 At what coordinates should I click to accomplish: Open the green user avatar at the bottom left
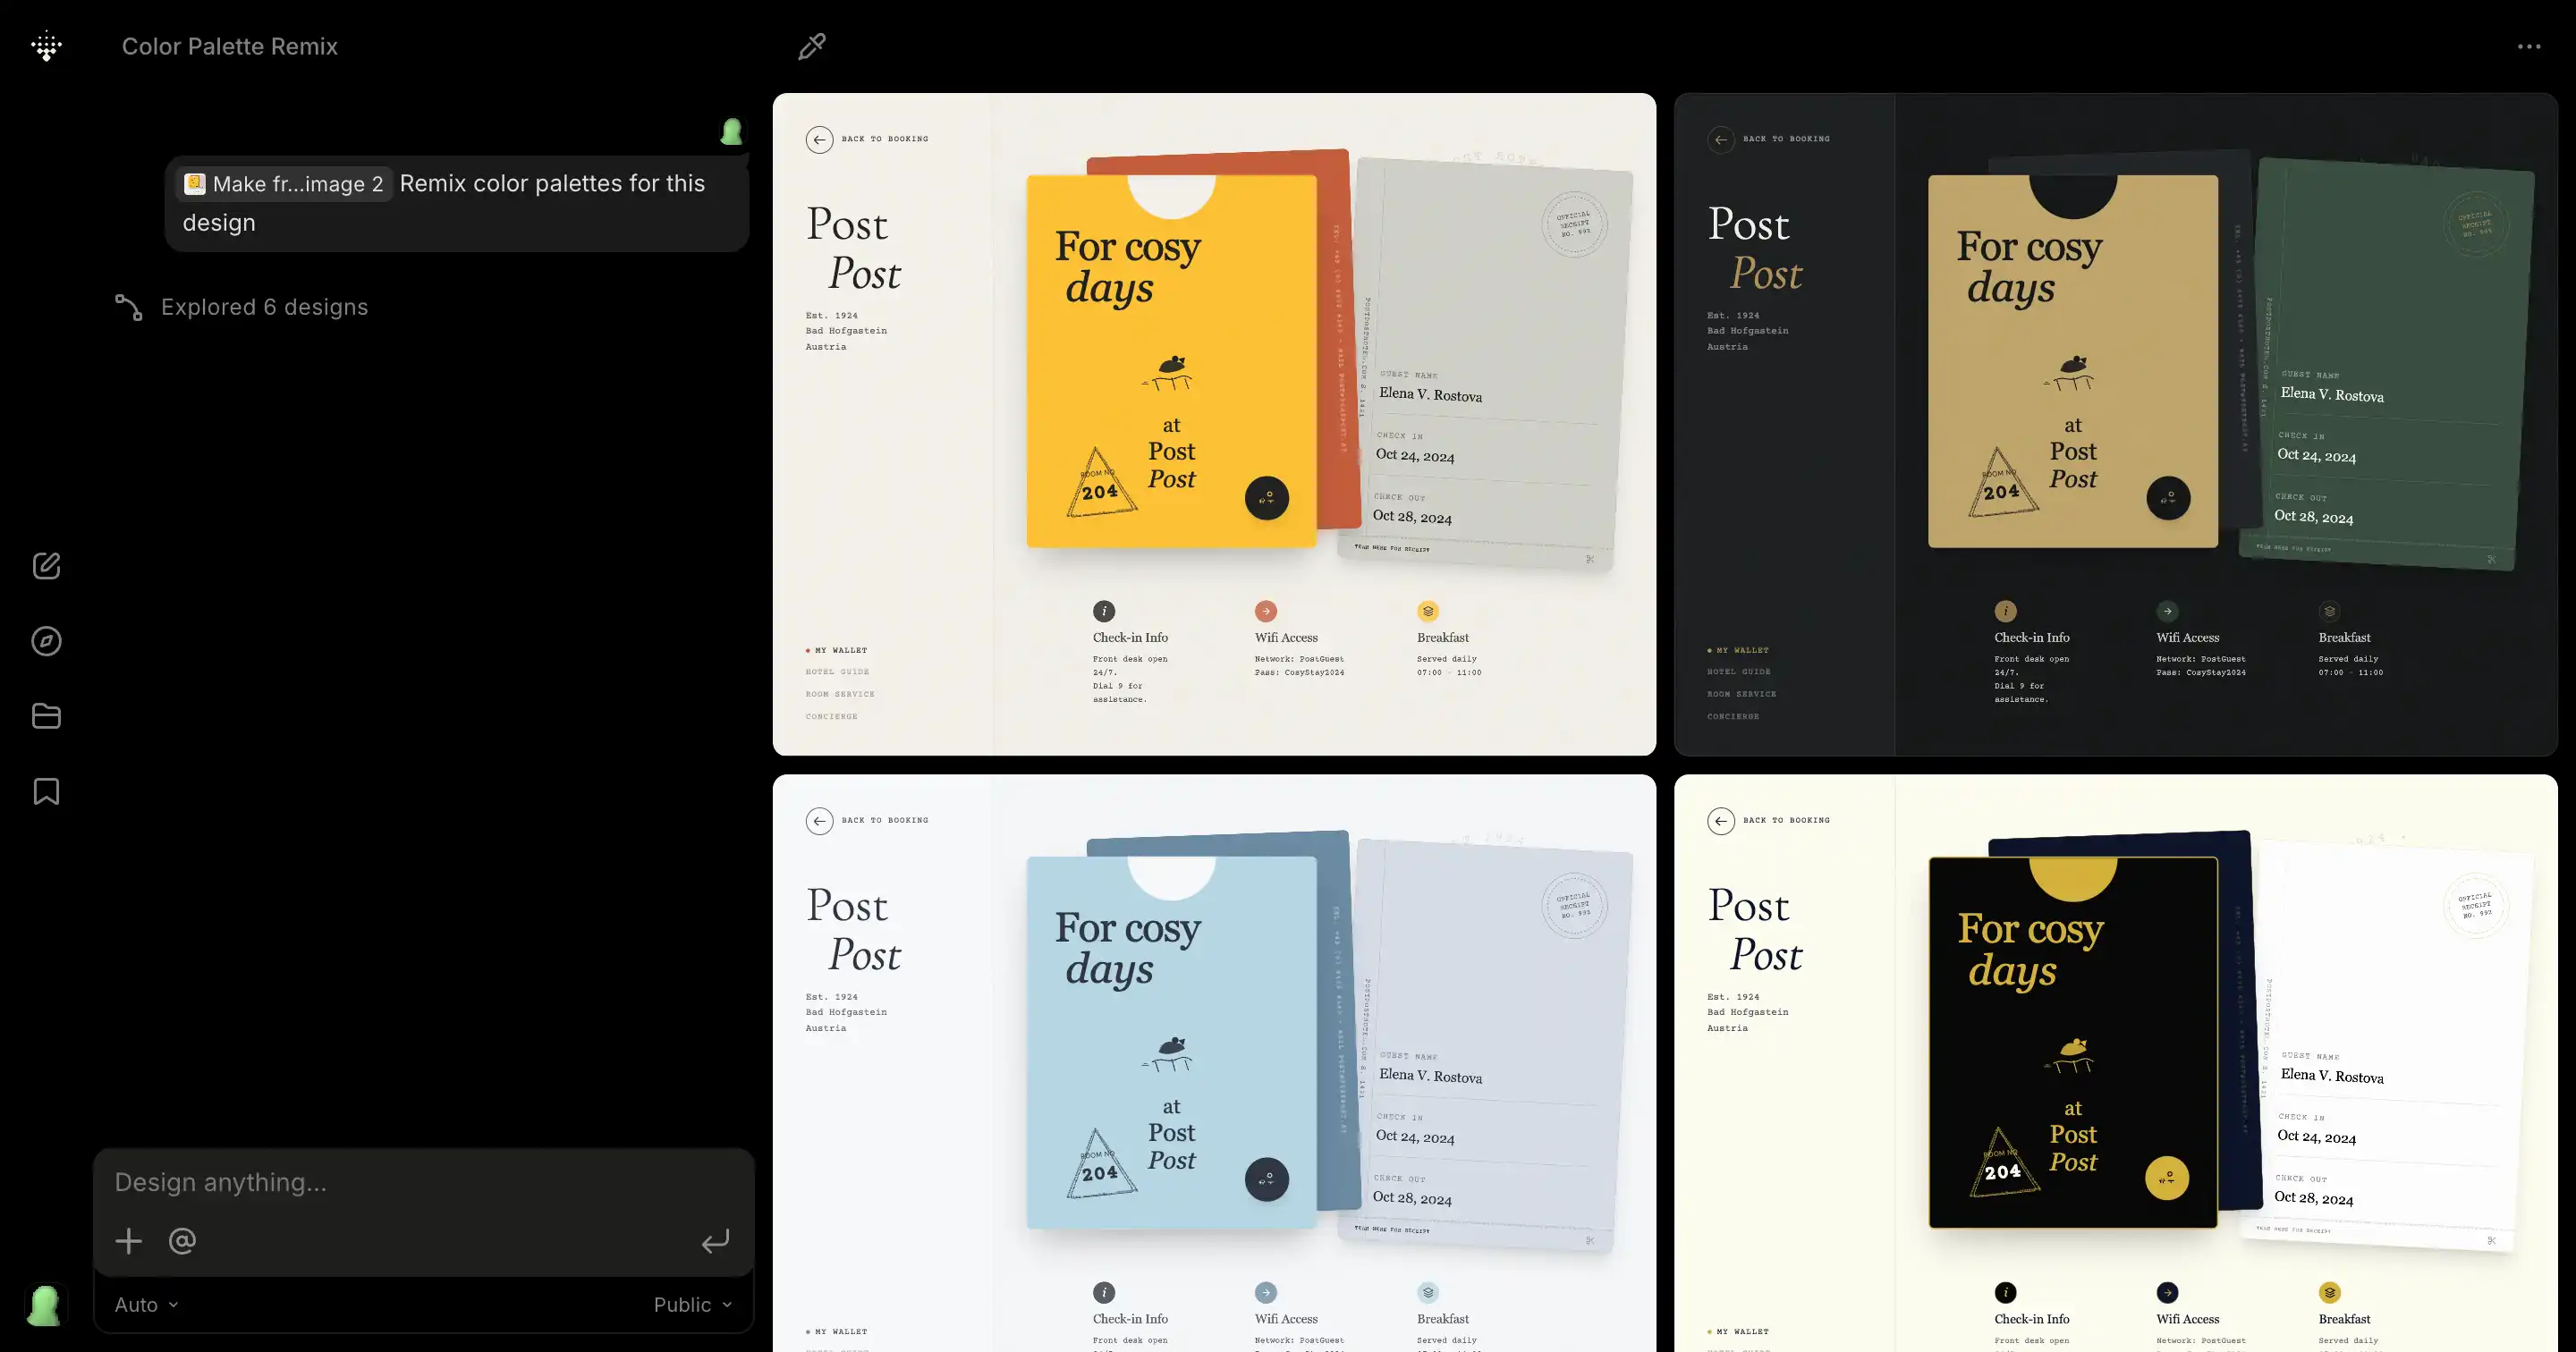pos(44,1305)
